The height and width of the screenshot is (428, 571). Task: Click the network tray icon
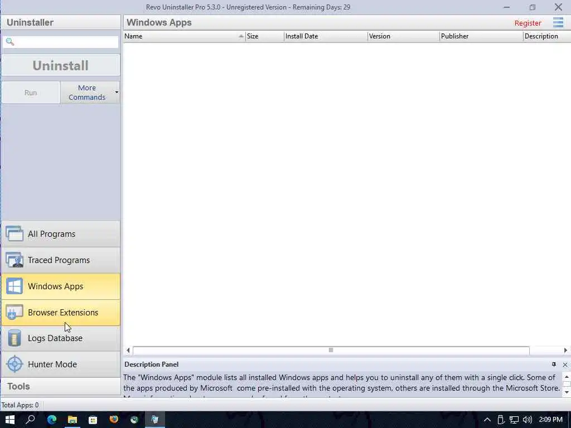coord(514,420)
